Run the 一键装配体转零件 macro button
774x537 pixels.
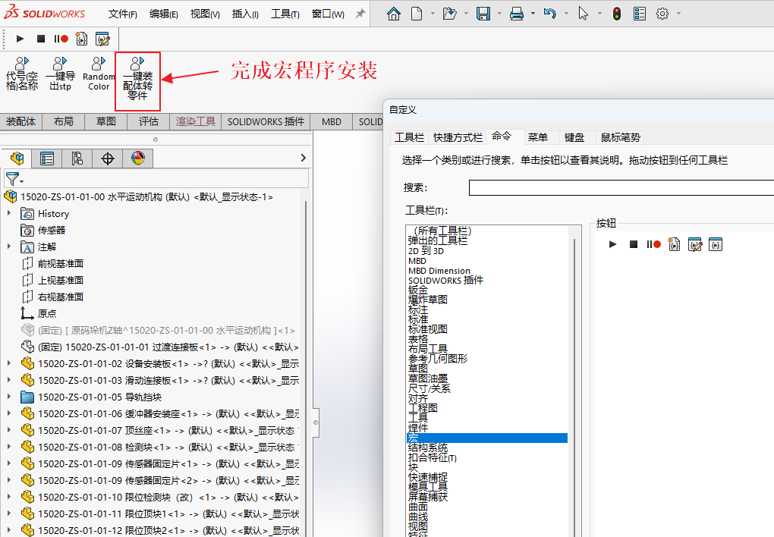tap(137, 80)
